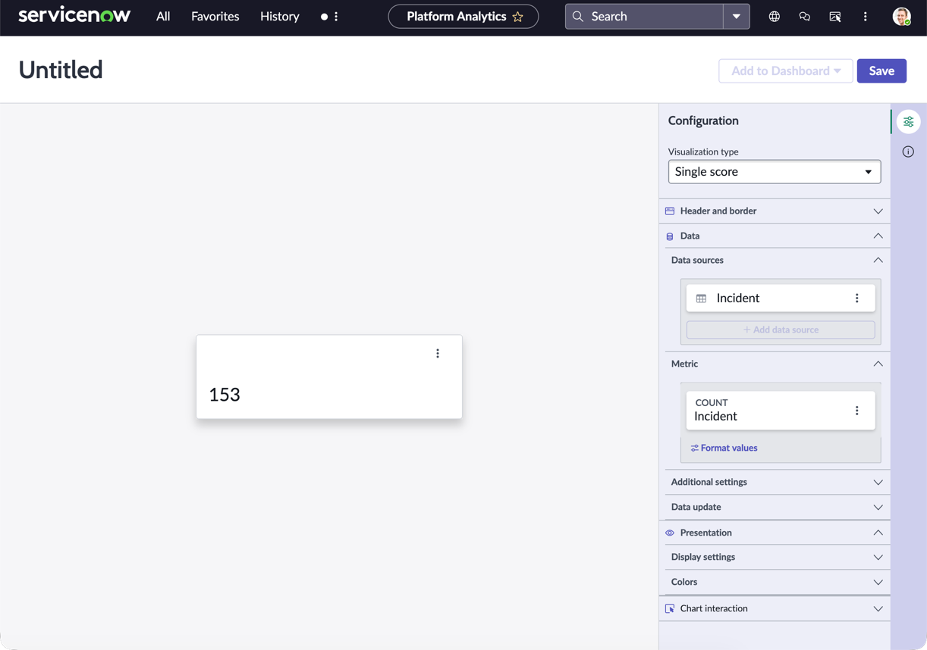Open the banner icon next to the chat icon
This screenshot has width=927, height=650.
click(x=835, y=16)
